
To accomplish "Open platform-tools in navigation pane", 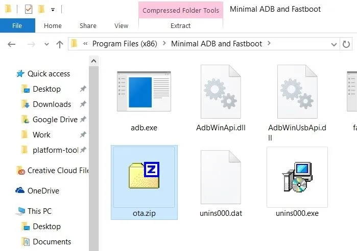I will click(x=55, y=150).
